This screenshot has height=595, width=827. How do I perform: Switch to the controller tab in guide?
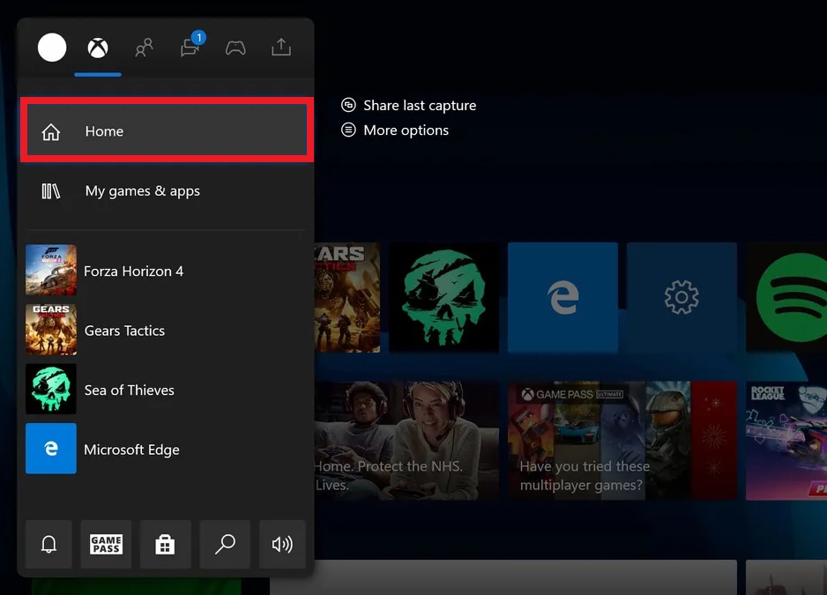pos(235,48)
